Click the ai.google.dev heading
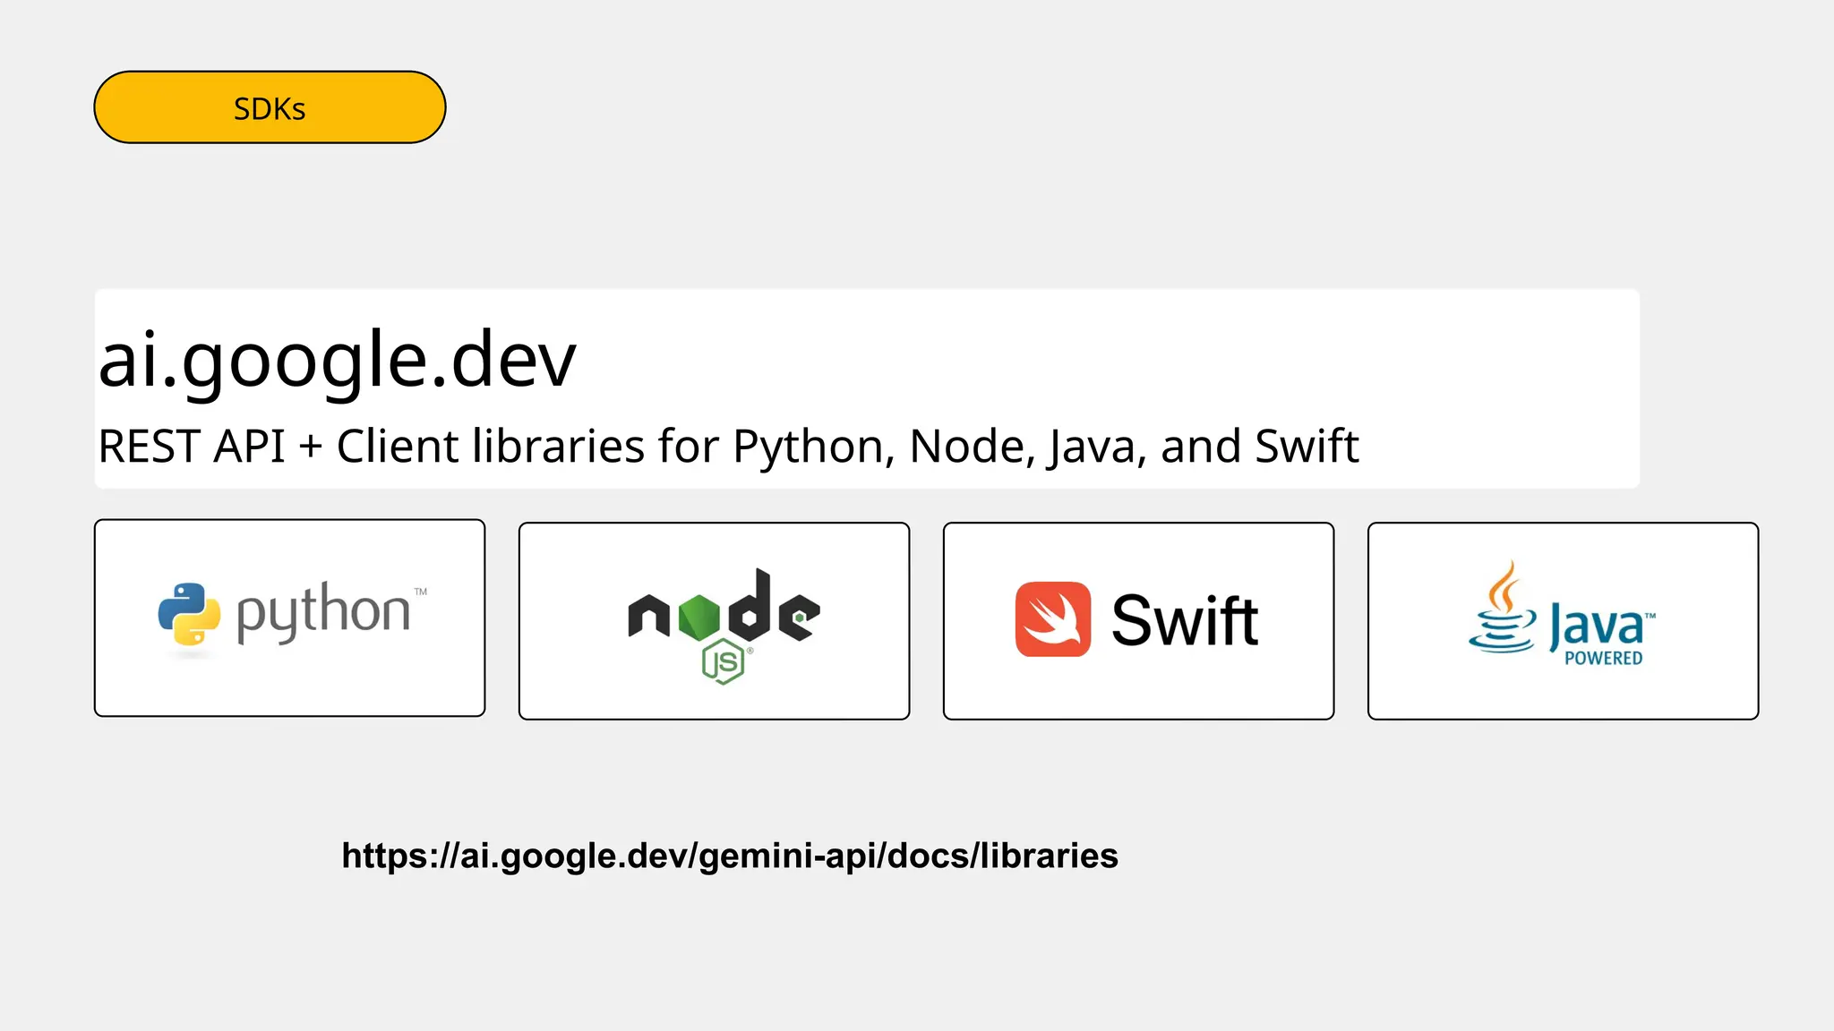Viewport: 1834px width, 1031px height. click(x=337, y=360)
